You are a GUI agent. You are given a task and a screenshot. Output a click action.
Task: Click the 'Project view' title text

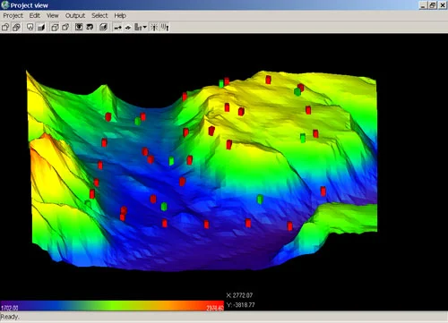(30, 5)
